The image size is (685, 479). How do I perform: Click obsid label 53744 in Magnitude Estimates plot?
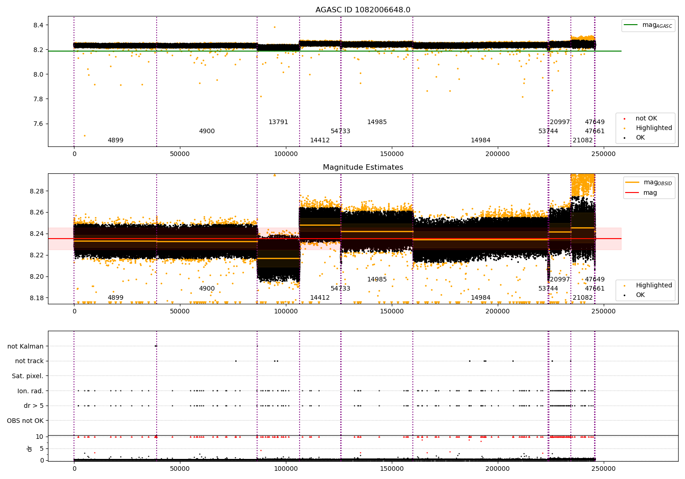(548, 289)
